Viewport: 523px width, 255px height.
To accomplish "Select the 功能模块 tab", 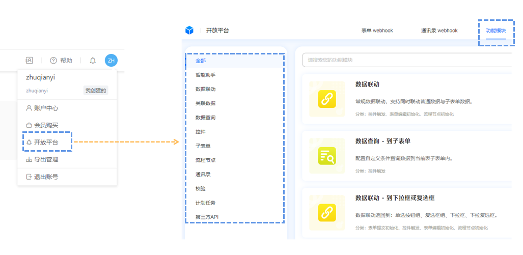I will click(x=496, y=31).
